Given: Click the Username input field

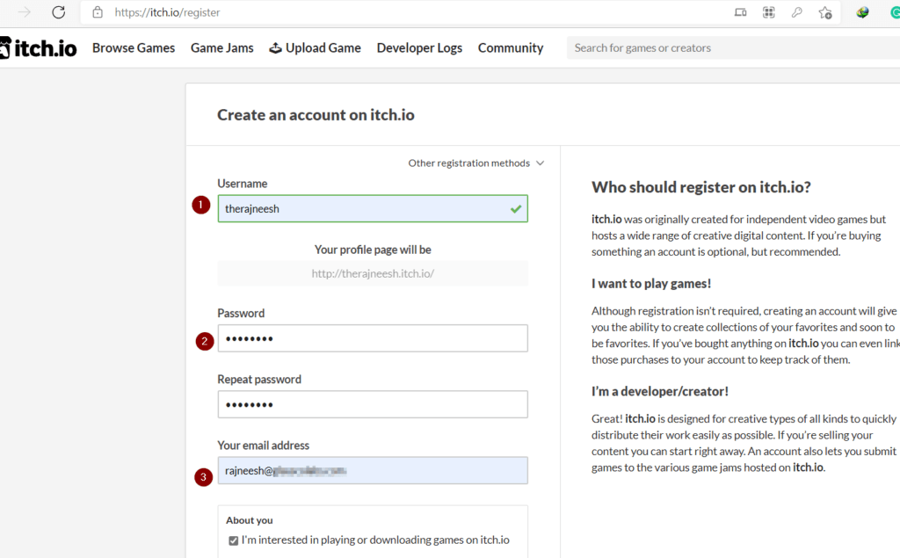Looking at the screenshot, I should 373,208.
